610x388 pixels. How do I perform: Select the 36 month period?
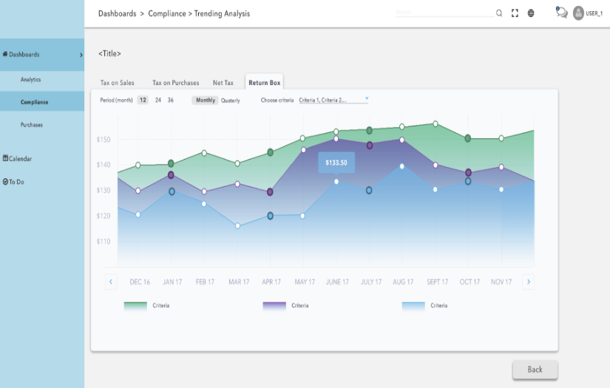170,101
